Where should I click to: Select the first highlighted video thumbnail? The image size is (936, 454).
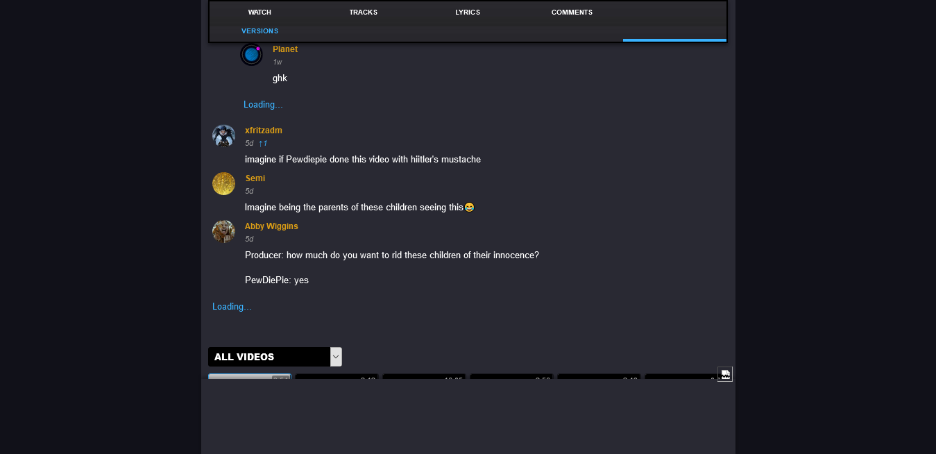249,377
